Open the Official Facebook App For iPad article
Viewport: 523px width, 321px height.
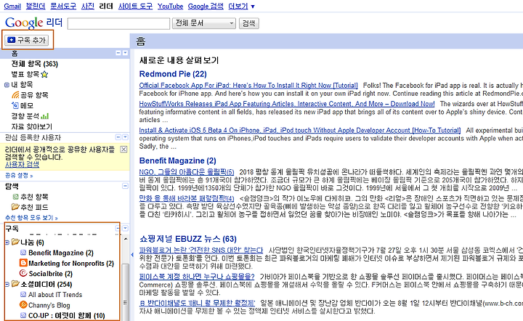click(248, 85)
